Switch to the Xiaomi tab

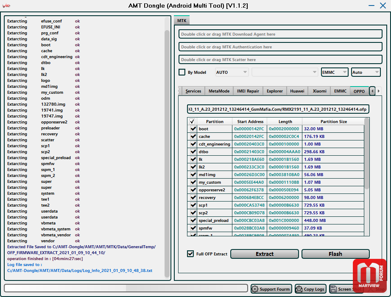319,91
